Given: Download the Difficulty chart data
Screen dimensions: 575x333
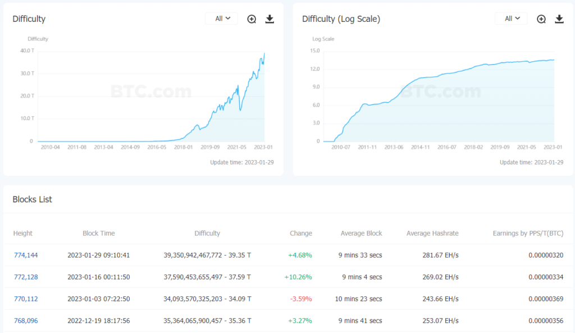Looking at the screenshot, I should click(x=270, y=19).
